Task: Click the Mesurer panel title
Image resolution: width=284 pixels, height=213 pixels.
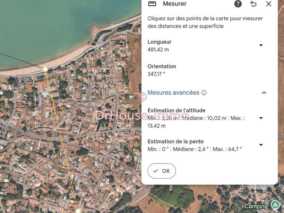Action: click(175, 4)
